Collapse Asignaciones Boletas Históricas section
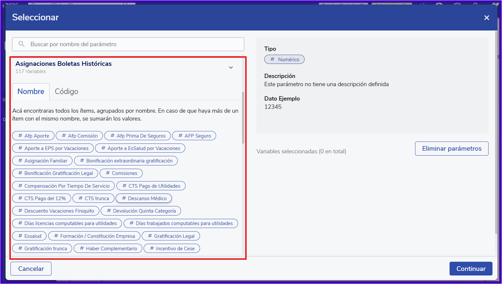 coord(231,67)
